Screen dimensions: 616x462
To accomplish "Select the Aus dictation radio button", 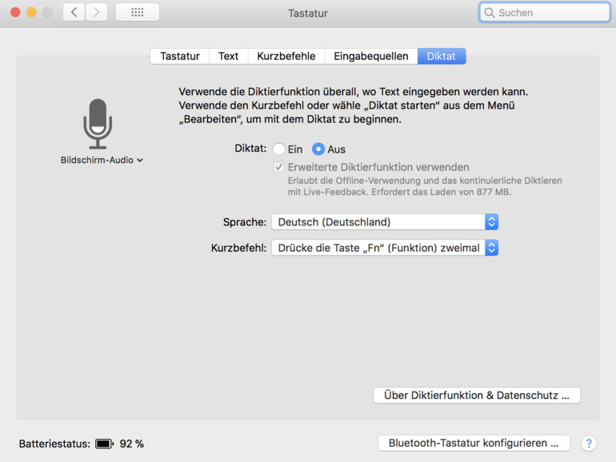I will point(318,149).
